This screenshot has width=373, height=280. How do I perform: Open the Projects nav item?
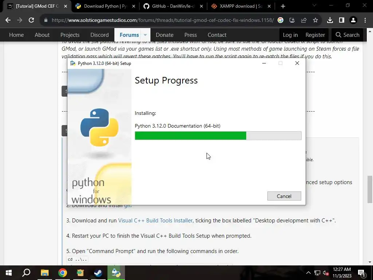70,35
